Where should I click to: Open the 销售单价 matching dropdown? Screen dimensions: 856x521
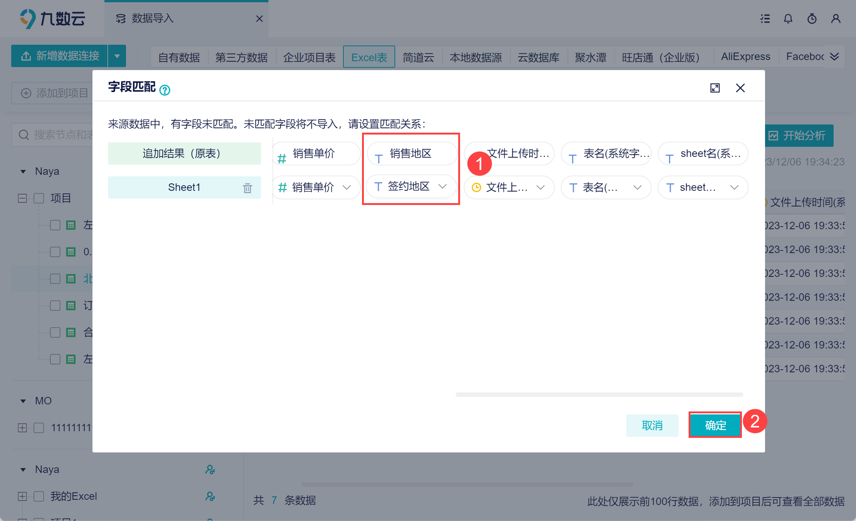pos(346,187)
